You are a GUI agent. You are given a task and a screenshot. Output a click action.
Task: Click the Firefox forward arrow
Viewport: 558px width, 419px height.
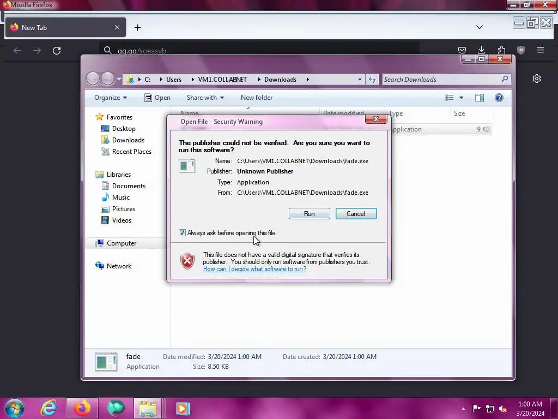point(37,51)
